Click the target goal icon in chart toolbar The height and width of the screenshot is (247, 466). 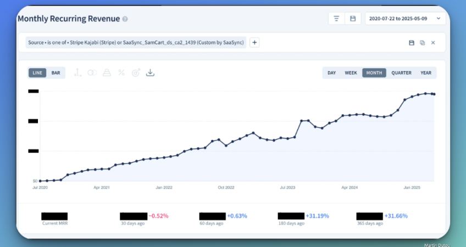pos(136,72)
